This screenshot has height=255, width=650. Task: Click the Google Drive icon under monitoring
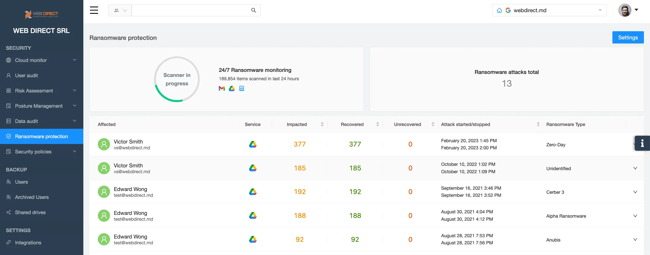click(231, 88)
